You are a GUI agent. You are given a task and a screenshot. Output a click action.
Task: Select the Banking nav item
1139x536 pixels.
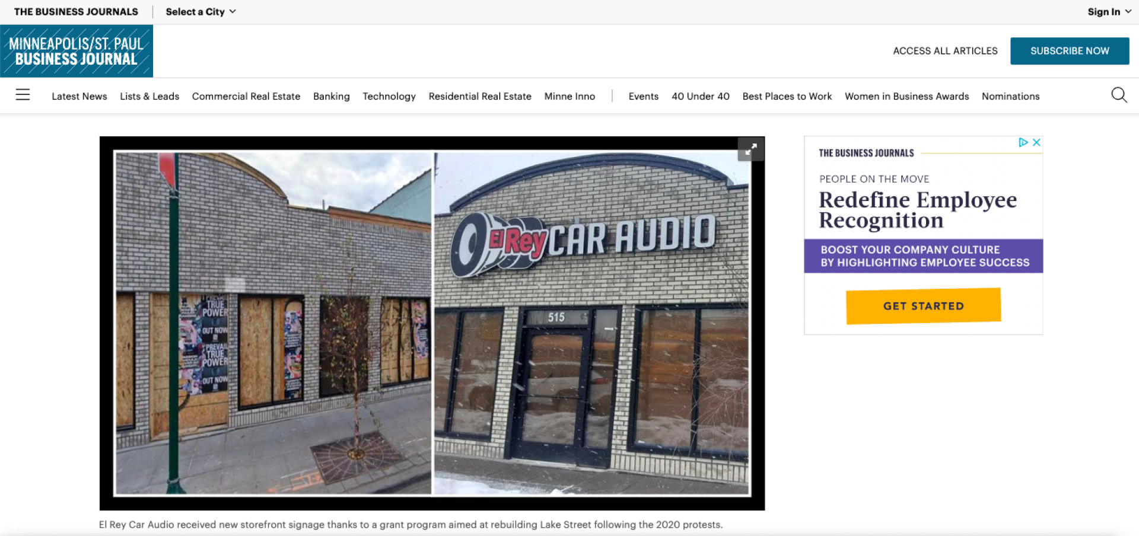tap(332, 96)
